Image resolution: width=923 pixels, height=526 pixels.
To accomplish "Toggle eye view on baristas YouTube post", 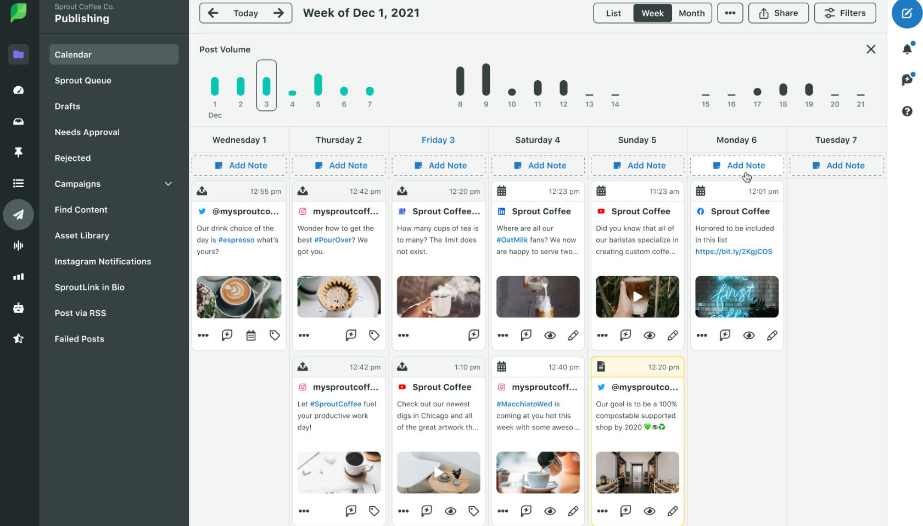I will [649, 335].
